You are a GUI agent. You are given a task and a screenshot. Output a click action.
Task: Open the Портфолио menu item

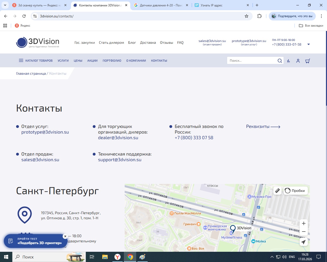112,61
